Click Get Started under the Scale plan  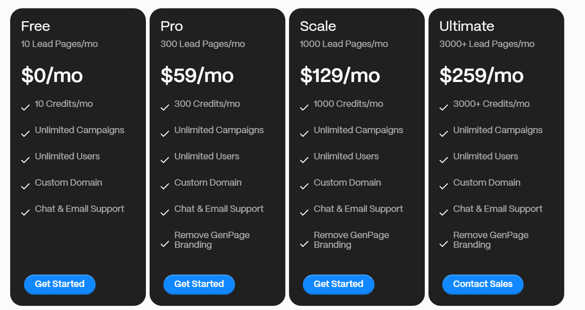click(x=338, y=284)
